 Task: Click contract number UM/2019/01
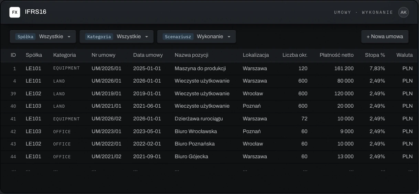coord(107,94)
